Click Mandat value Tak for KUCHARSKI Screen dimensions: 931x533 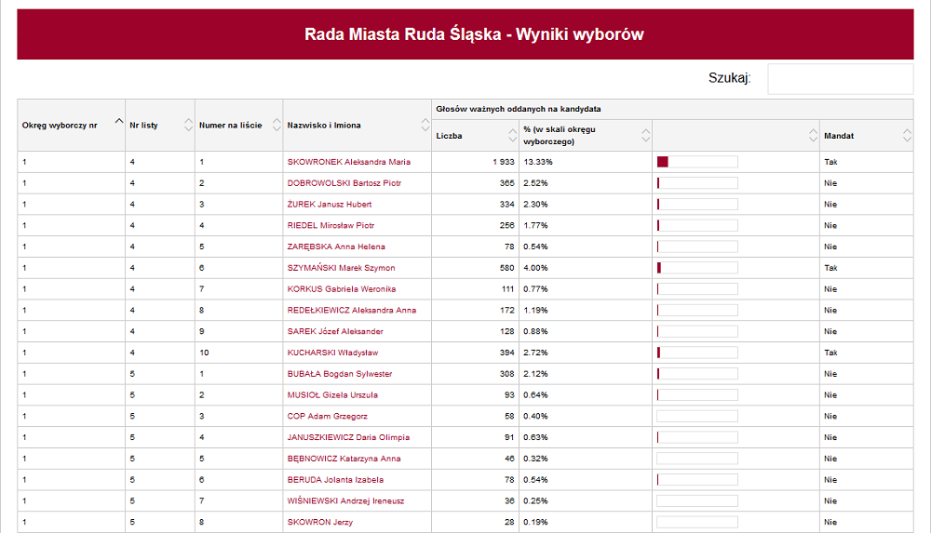pos(830,353)
